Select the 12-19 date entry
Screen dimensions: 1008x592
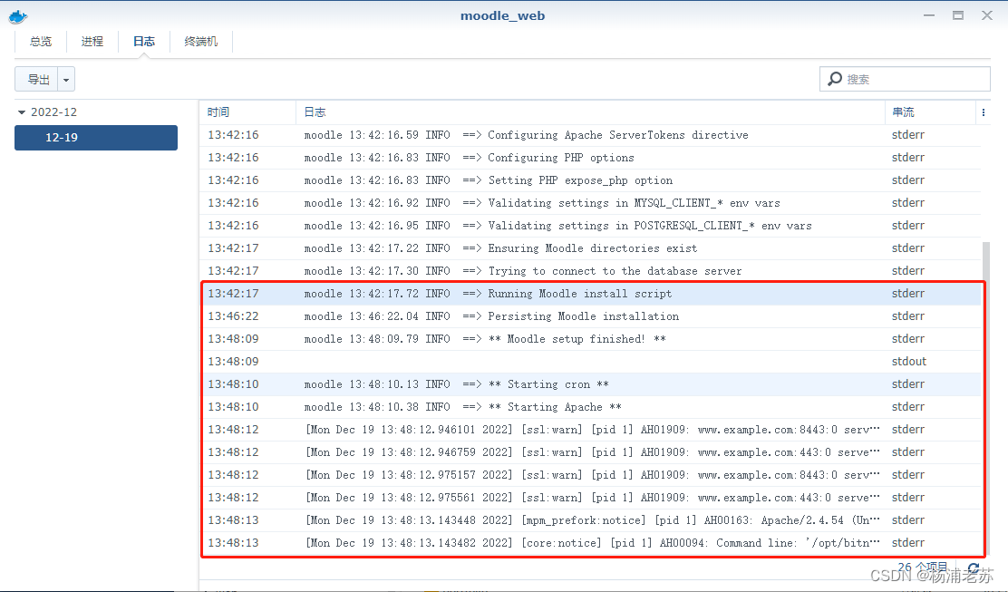(x=96, y=138)
